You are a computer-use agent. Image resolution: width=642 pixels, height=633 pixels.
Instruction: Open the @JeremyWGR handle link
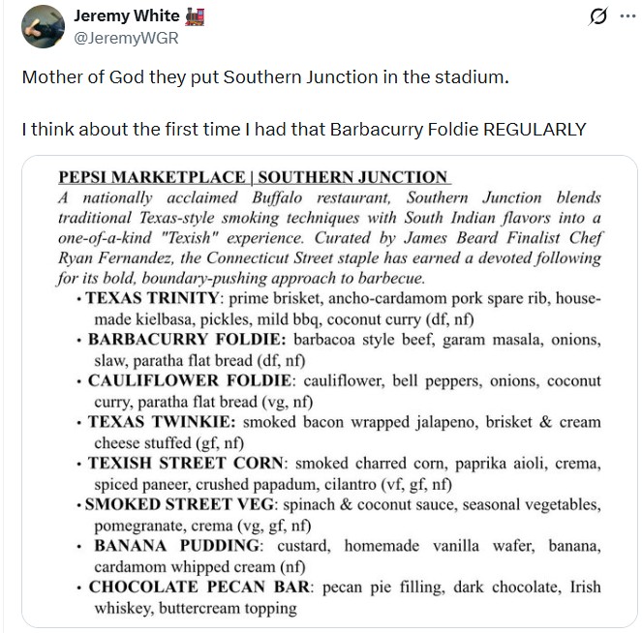pos(126,38)
